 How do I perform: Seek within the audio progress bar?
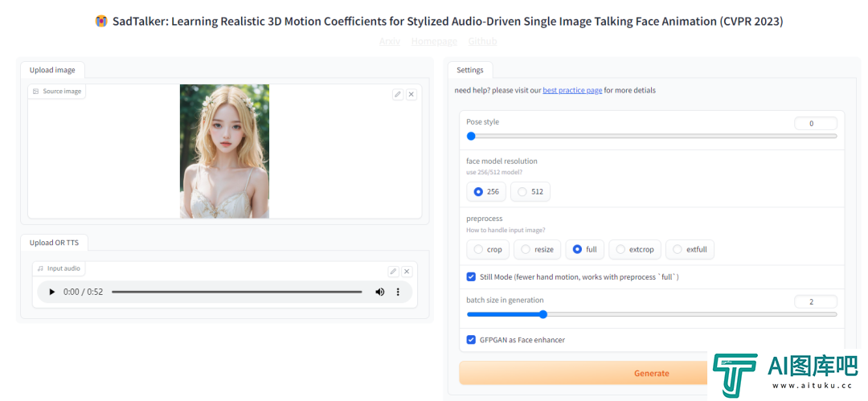tap(237, 292)
